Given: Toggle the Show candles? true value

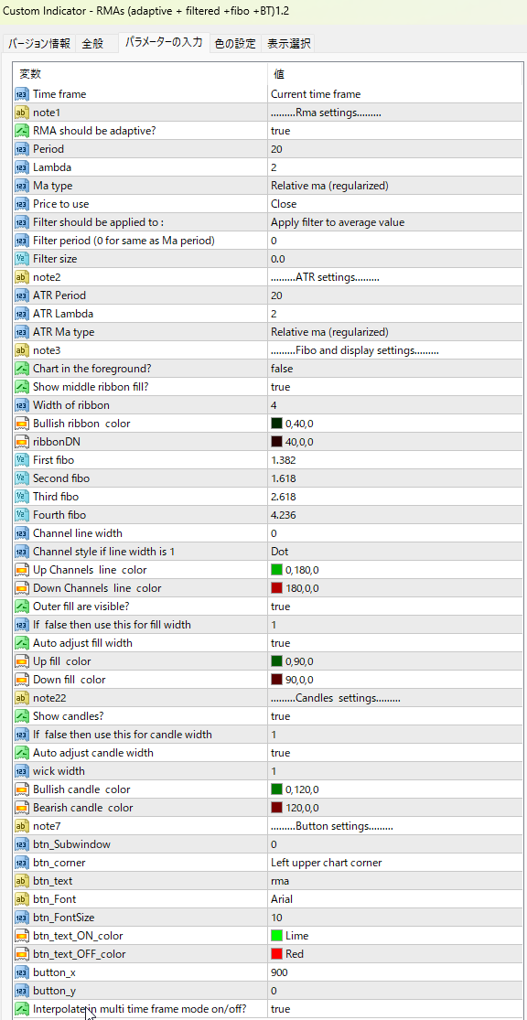Looking at the screenshot, I should (x=395, y=716).
